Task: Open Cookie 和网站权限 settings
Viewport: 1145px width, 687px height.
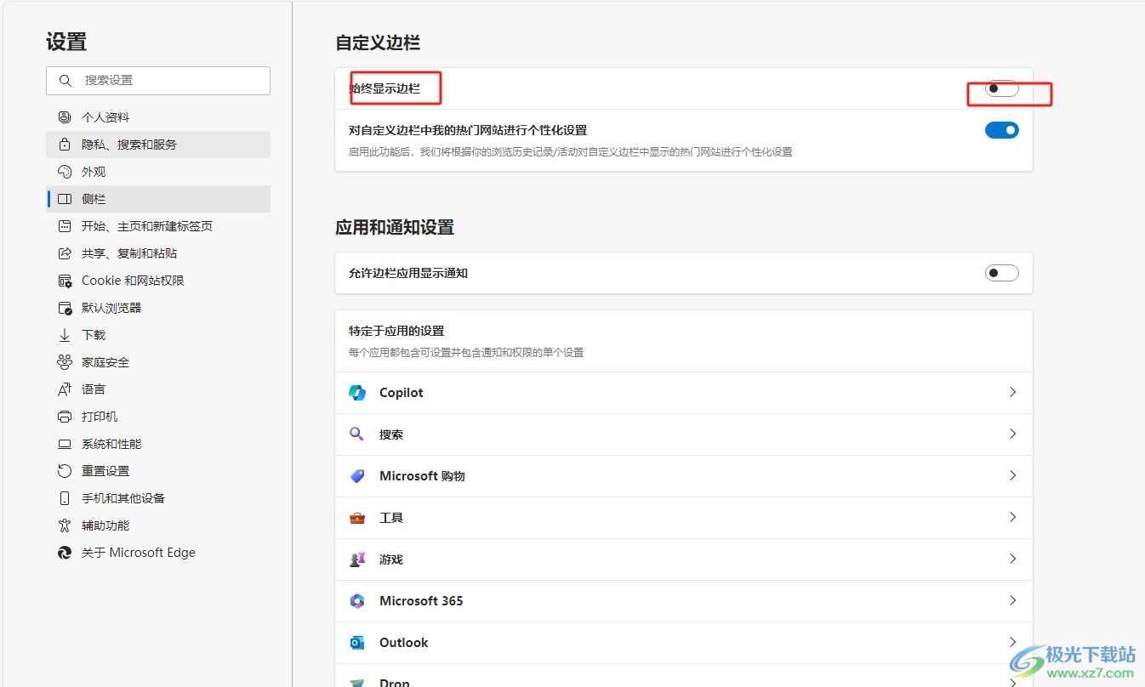Action: 158,281
